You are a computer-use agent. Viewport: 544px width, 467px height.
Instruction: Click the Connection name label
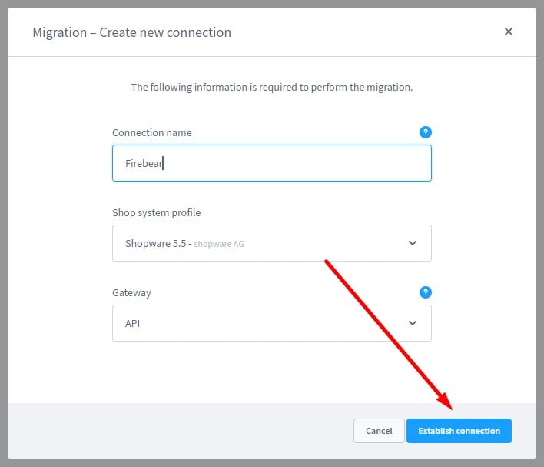pos(152,133)
